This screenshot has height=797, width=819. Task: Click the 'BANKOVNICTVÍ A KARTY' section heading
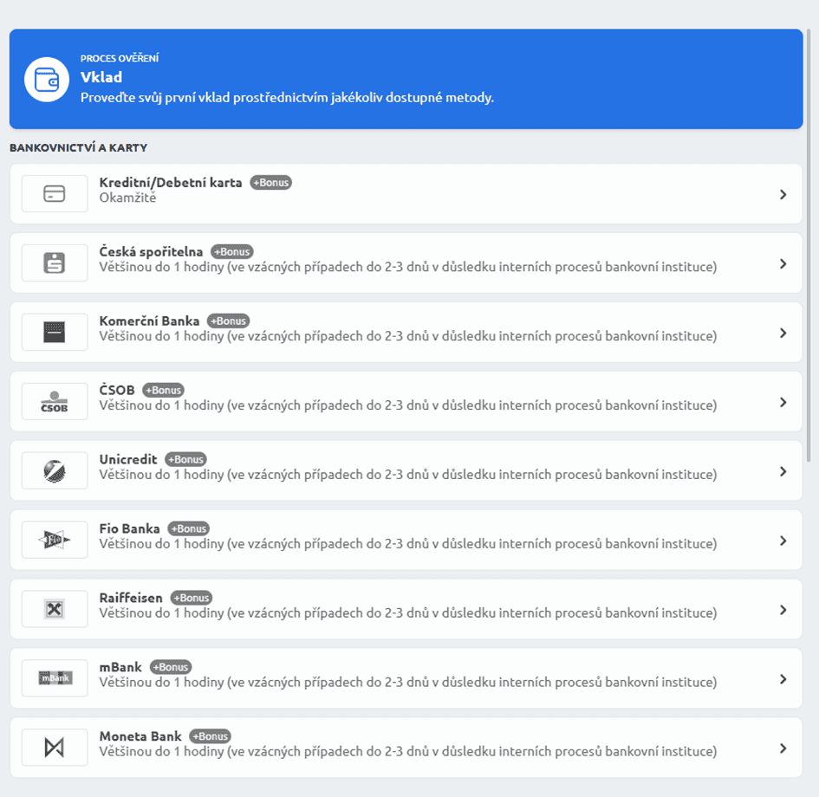(78, 148)
